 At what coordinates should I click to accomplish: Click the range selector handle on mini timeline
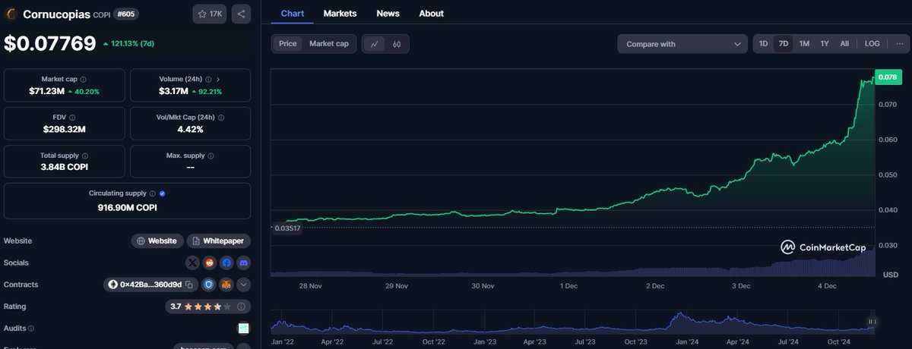click(x=872, y=322)
